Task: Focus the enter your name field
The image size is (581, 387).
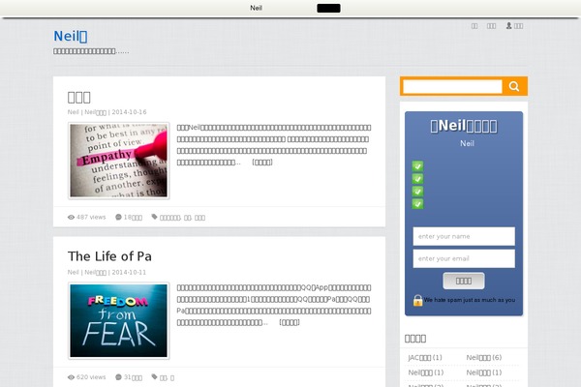Action: pos(464,236)
